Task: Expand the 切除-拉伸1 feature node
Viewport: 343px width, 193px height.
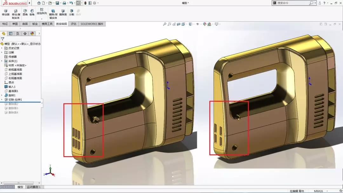Action: coord(2,100)
